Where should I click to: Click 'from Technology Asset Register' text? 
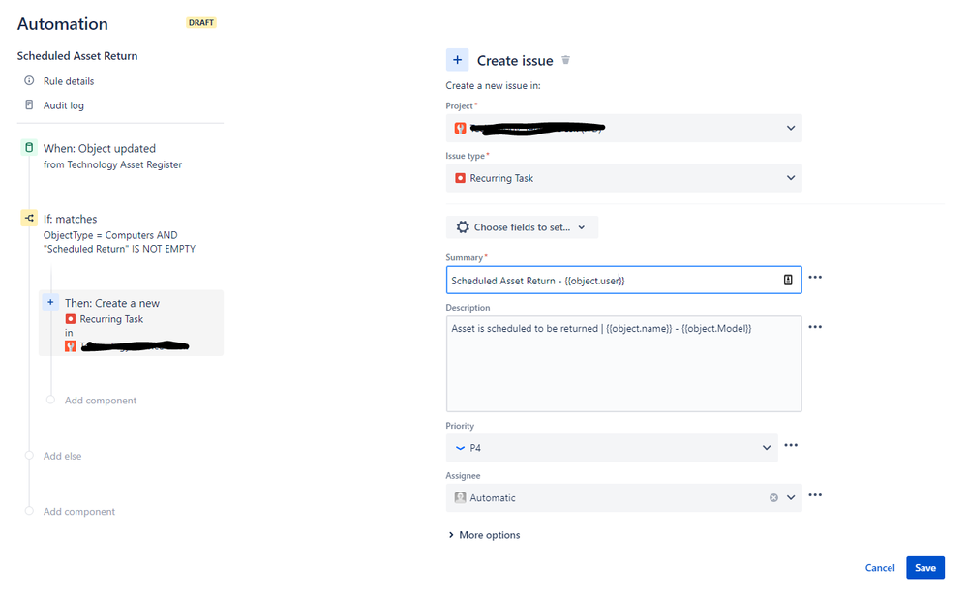[112, 164]
